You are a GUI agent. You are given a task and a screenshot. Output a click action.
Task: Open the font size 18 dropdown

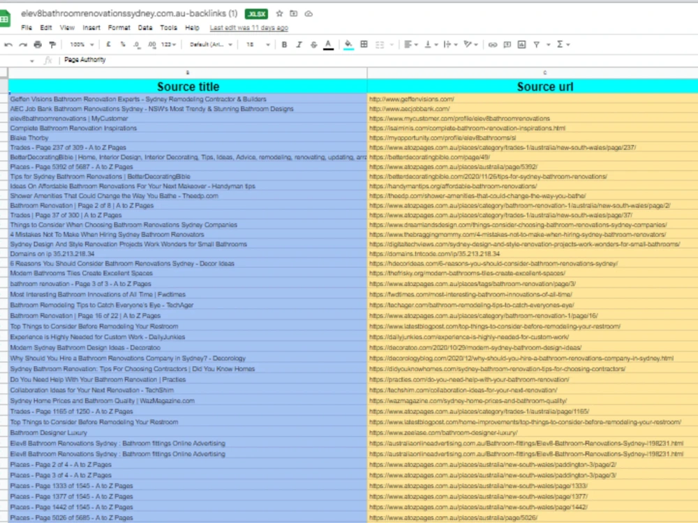(x=258, y=45)
